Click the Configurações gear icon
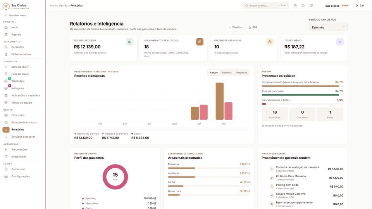This screenshot has width=372, height=209. tap(6, 176)
